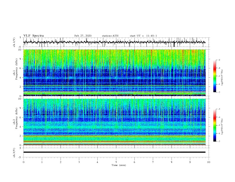Click the "station=ATH" header label

110,36
